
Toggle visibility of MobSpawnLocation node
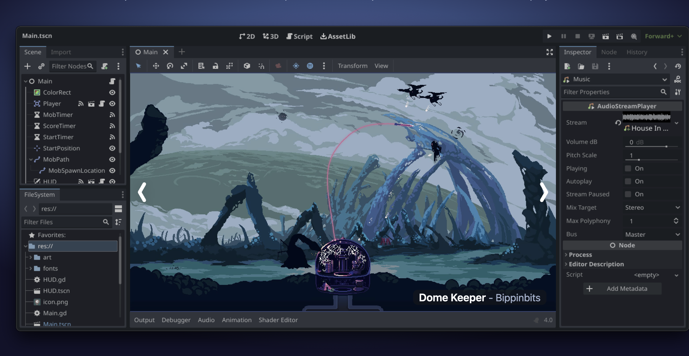coord(112,171)
